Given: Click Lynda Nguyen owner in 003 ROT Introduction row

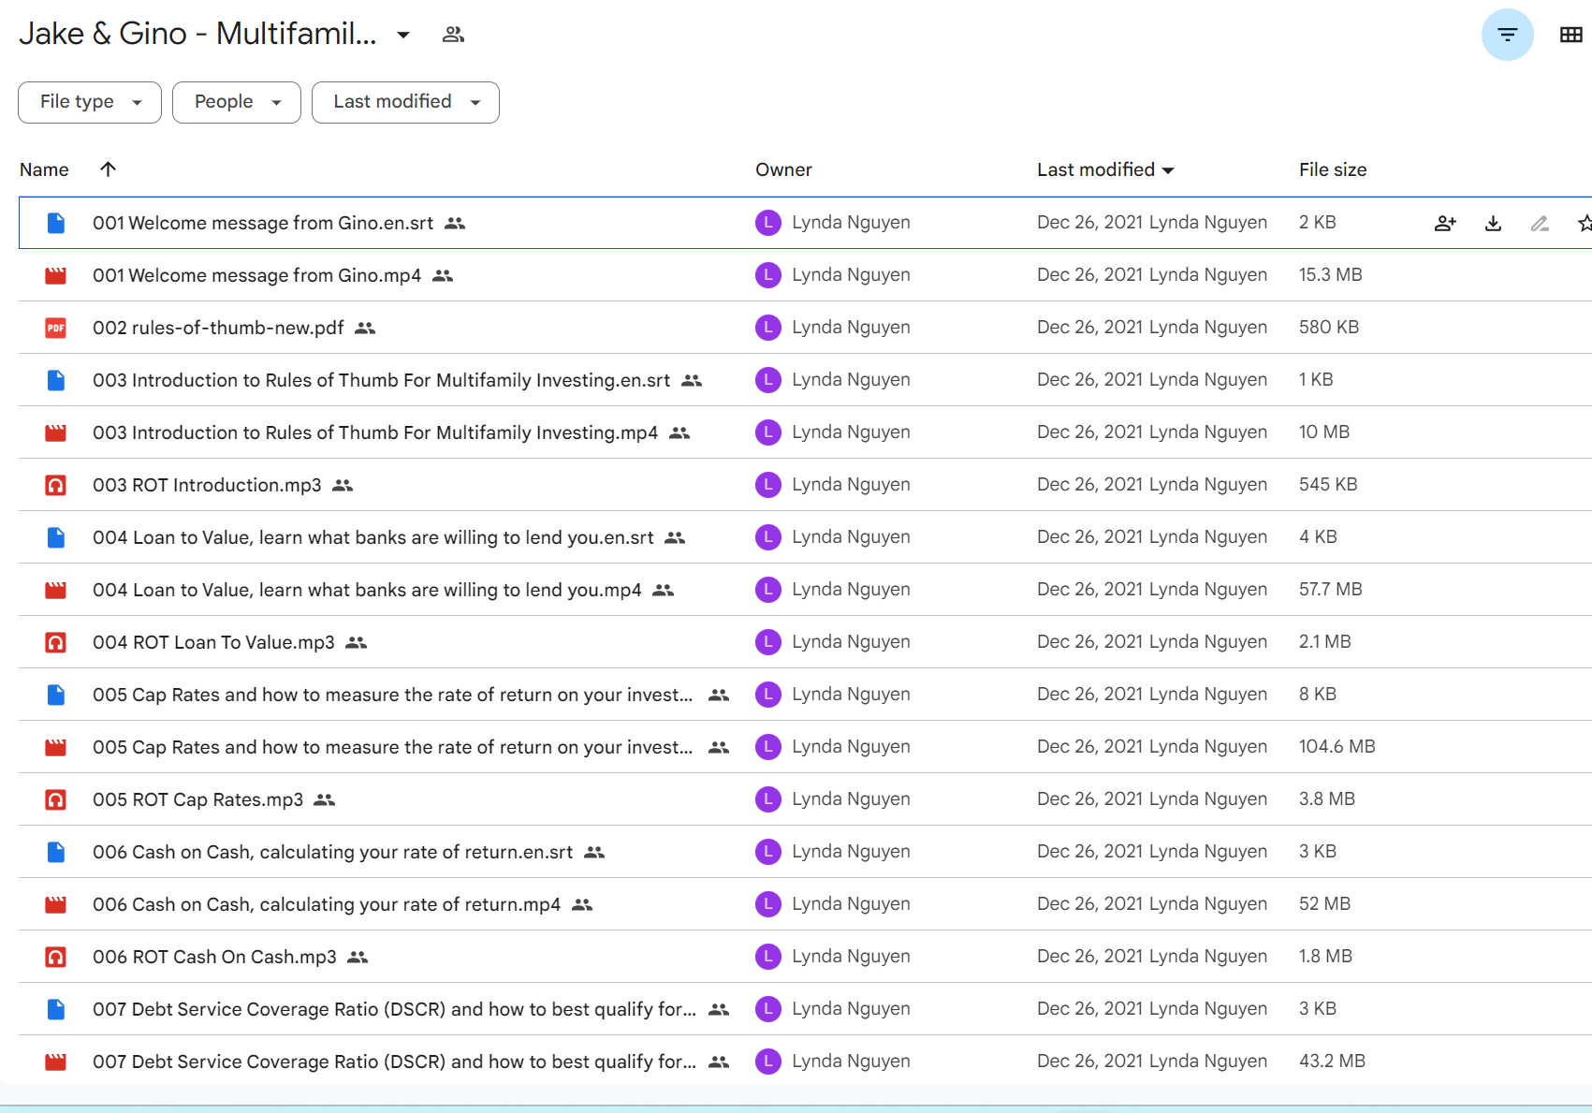Looking at the screenshot, I should [x=851, y=484].
